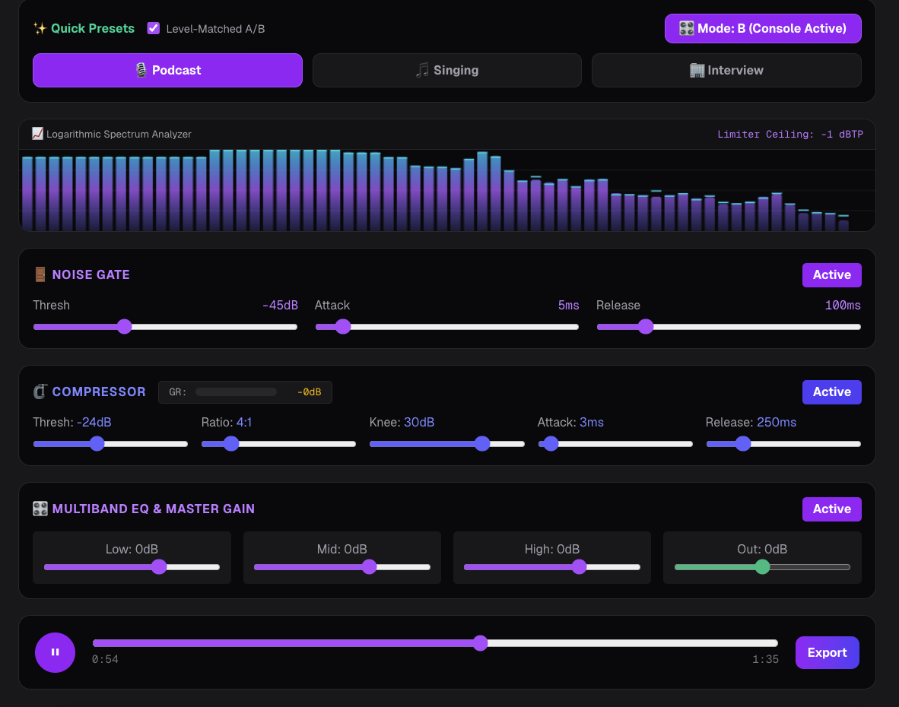Click the Noise Gate Release slider
The height and width of the screenshot is (707, 899).
pyautogui.click(x=729, y=327)
